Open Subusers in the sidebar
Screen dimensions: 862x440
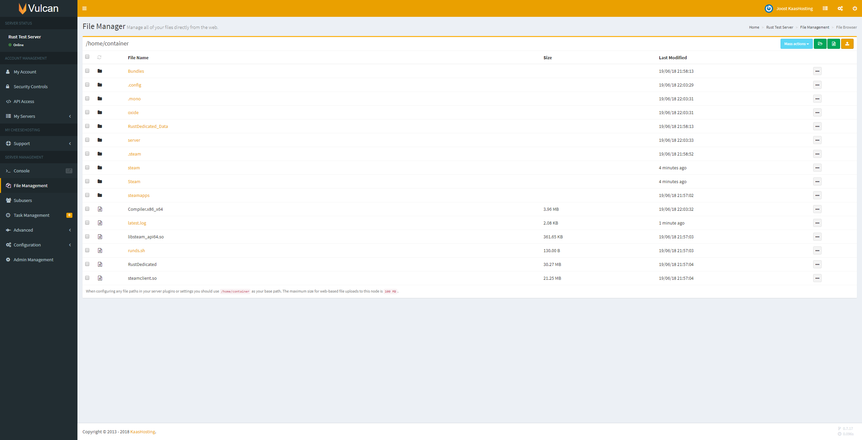click(23, 200)
